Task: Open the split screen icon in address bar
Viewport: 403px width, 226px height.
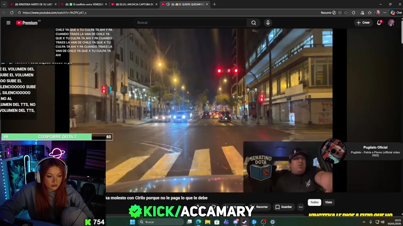Action: click(x=340, y=13)
